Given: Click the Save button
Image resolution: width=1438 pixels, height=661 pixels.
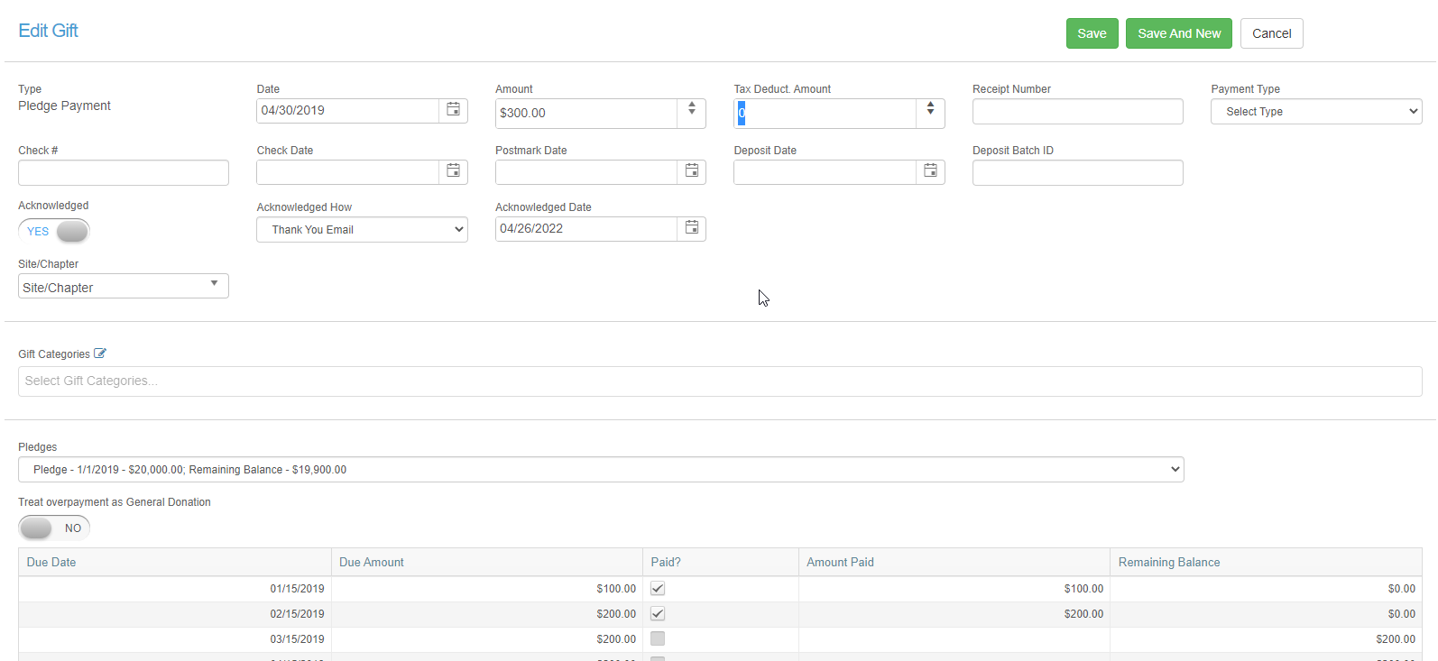Looking at the screenshot, I should (1092, 33).
